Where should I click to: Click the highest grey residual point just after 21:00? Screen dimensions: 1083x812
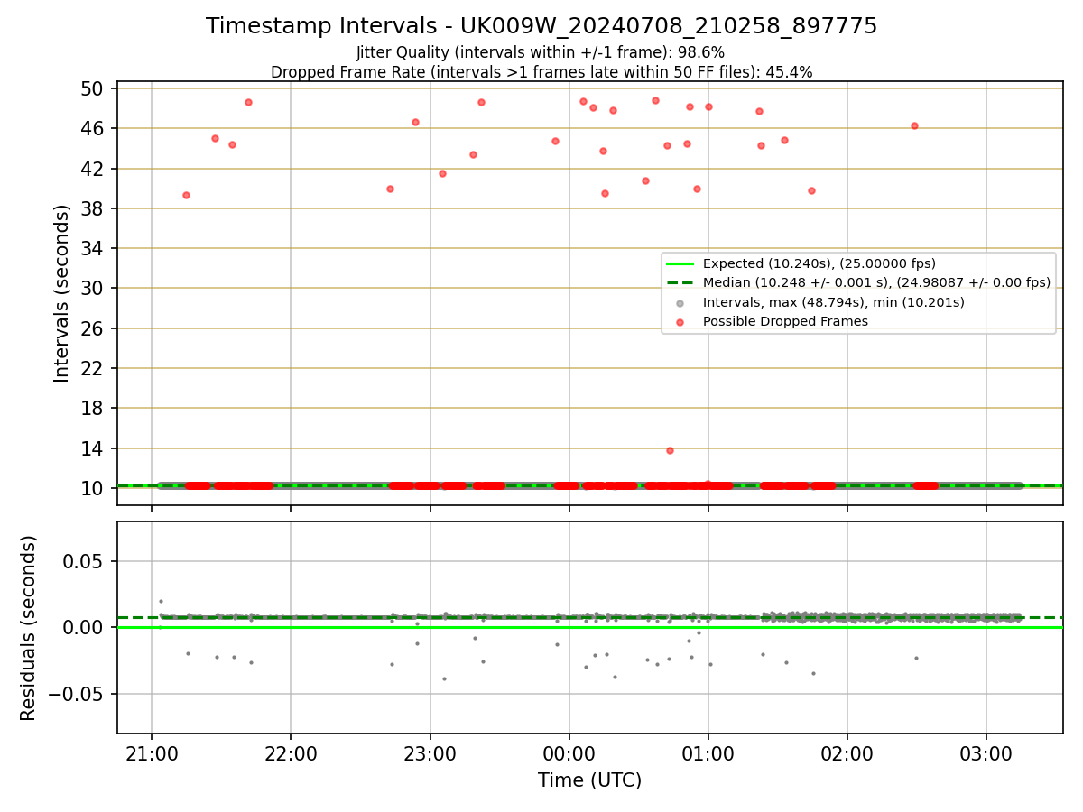161,601
